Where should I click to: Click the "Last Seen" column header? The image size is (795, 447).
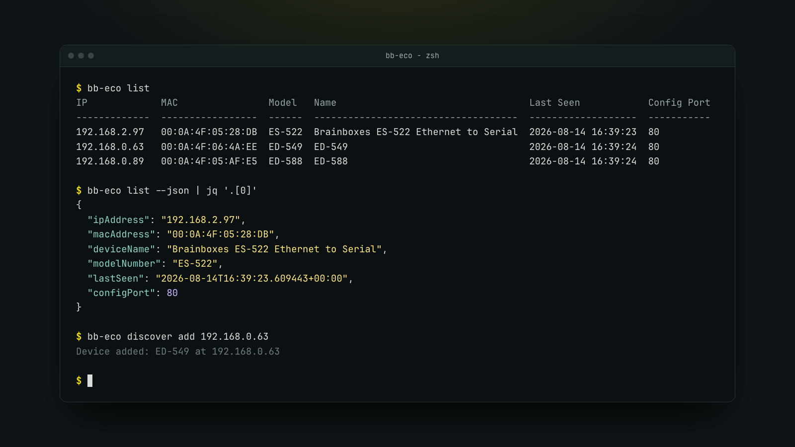click(x=555, y=103)
